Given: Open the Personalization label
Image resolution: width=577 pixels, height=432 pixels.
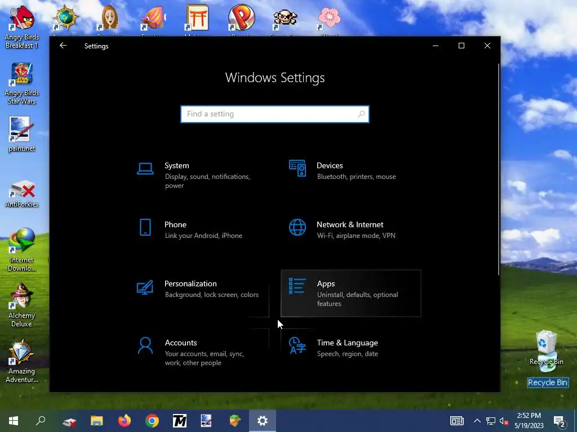Looking at the screenshot, I should [190, 283].
